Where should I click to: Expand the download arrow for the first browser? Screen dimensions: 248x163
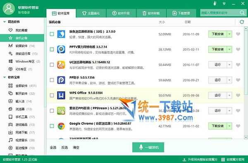(x=229, y=34)
